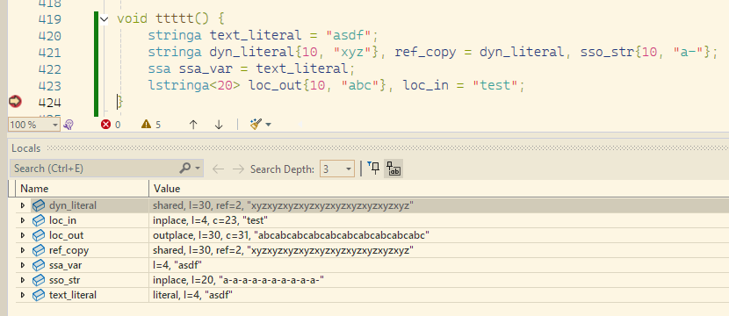Click the breakpoint marker on line 424
The image size is (729, 316).
pos(15,102)
